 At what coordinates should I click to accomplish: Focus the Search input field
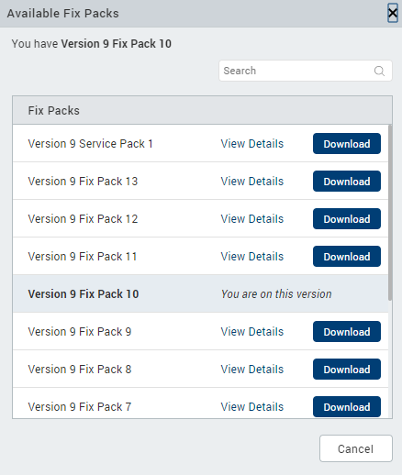[306, 71]
